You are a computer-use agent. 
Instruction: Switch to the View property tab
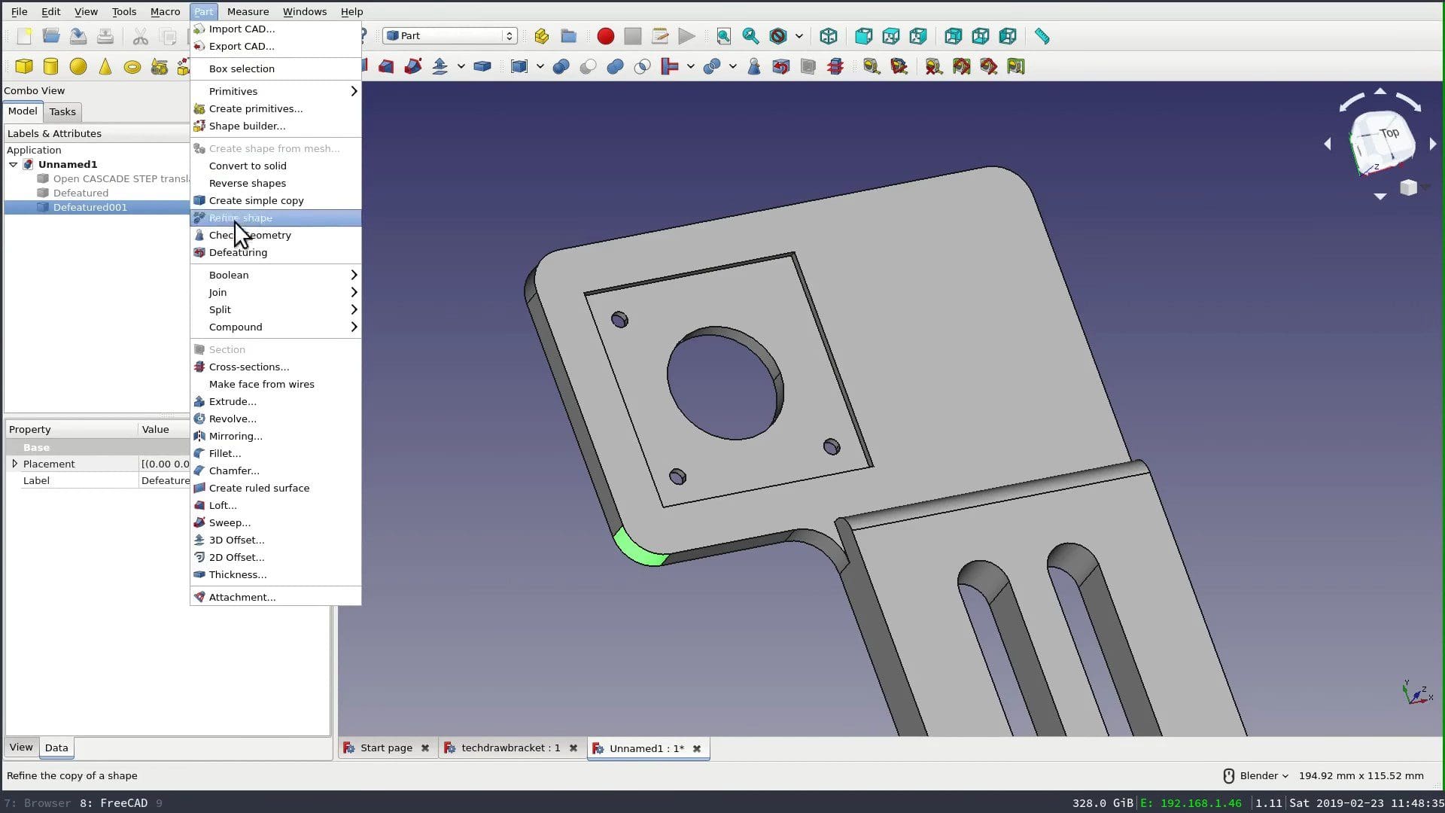[21, 748]
